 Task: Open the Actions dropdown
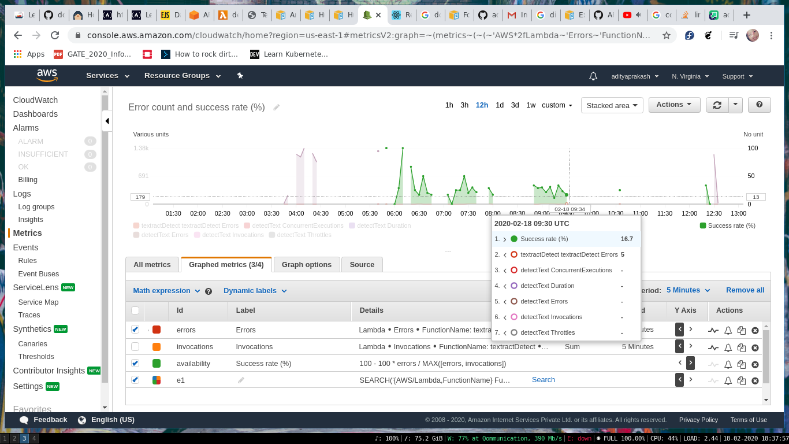(674, 105)
